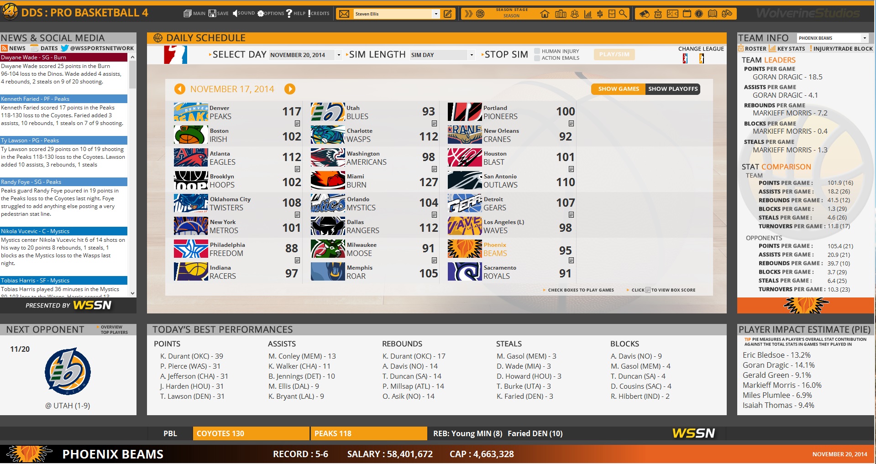Expand the Sim Length dropdown

tap(471, 55)
